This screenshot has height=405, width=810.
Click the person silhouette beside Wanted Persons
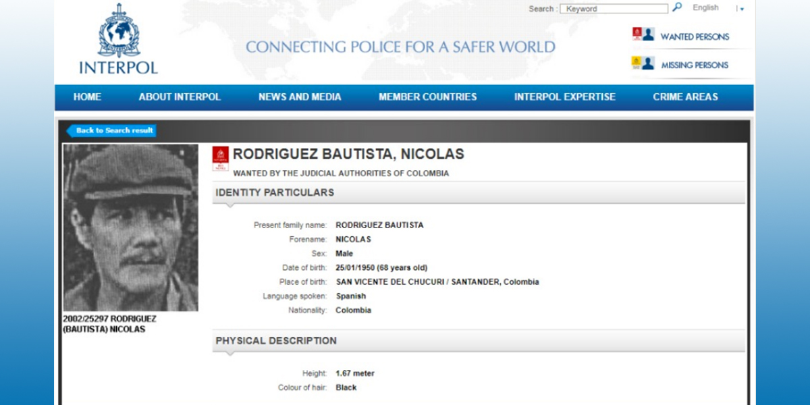[648, 33]
